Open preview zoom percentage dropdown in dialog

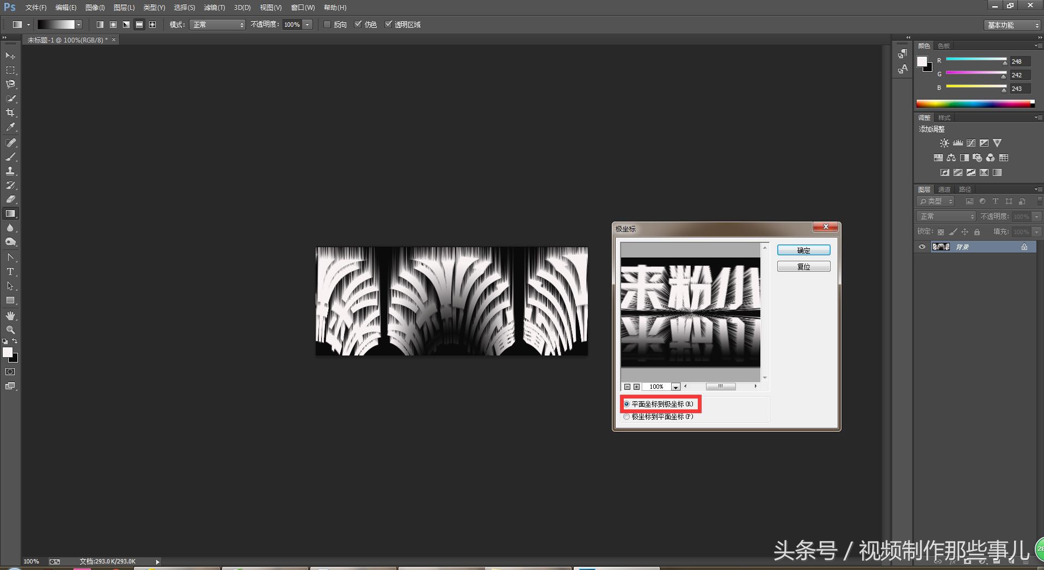pyautogui.click(x=675, y=387)
